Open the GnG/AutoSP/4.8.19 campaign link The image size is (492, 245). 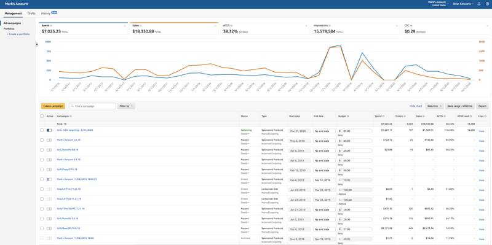point(68,149)
